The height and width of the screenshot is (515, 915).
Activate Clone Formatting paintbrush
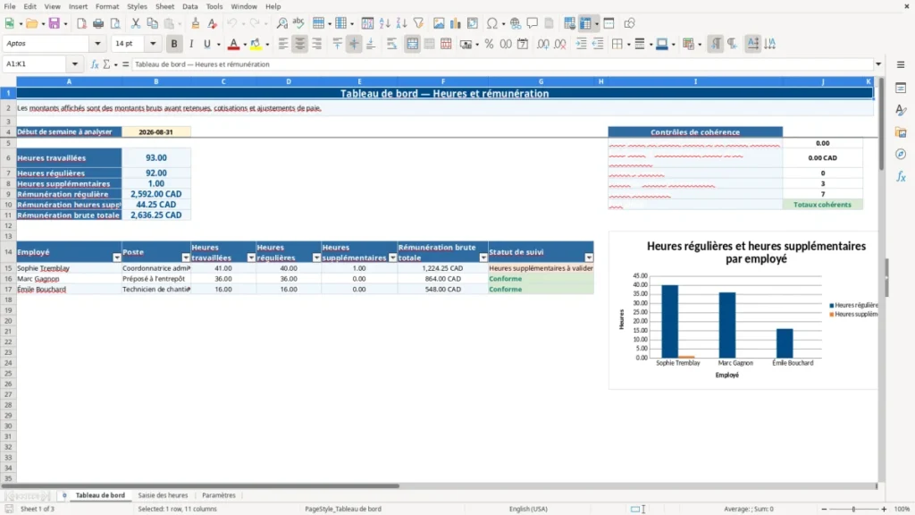tap(196, 23)
